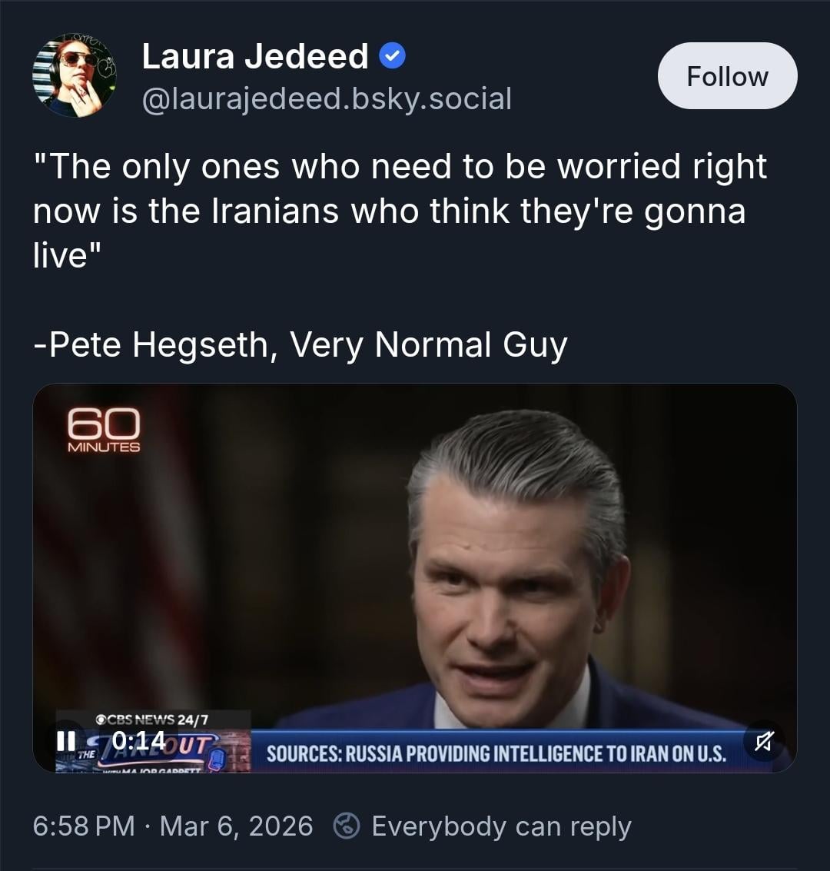Viewport: 830px width, 871px height.
Task: Click the quoted Iranians post text
Action: [x=400, y=210]
